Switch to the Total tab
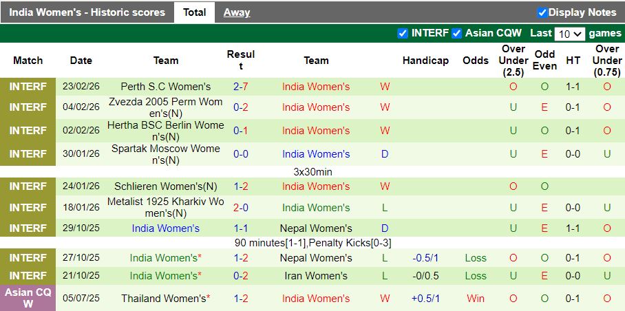The height and width of the screenshot is (311, 625). [194, 12]
